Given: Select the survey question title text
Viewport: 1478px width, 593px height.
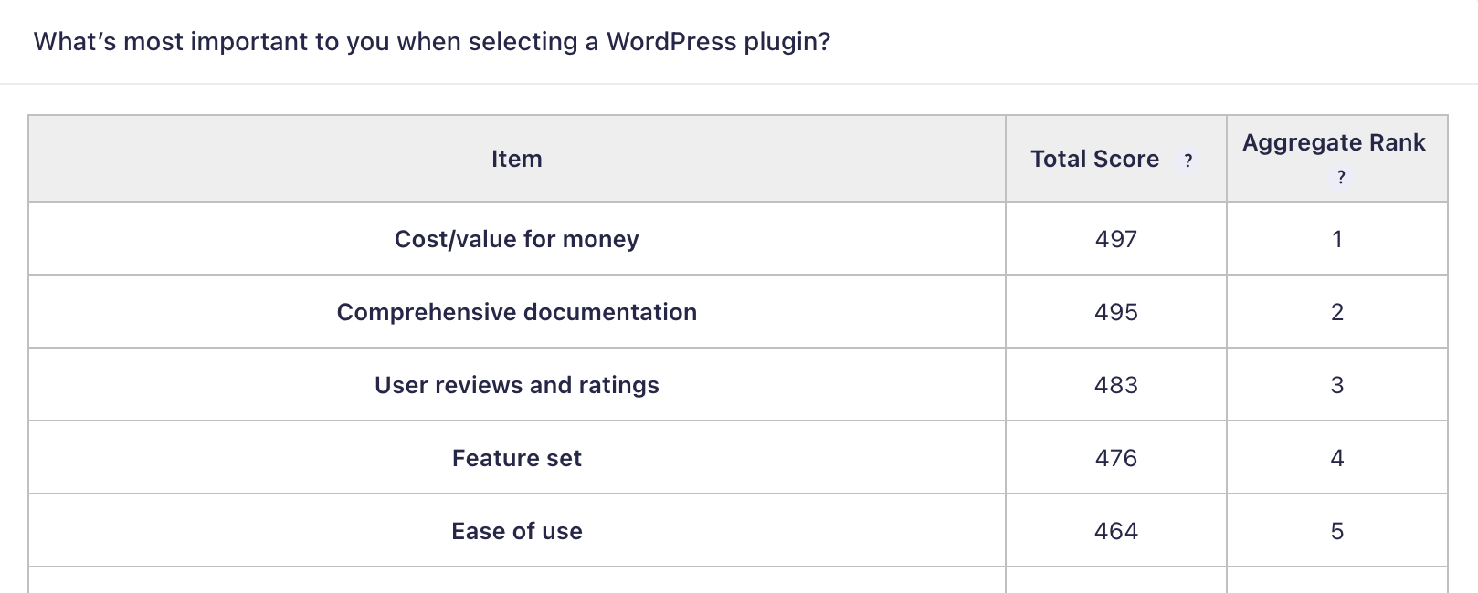Looking at the screenshot, I should (432, 42).
